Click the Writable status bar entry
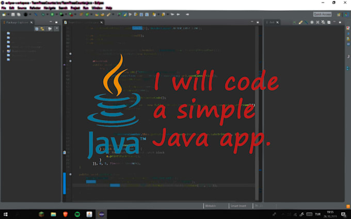Screen dimensions: 351x219 point(211,206)
